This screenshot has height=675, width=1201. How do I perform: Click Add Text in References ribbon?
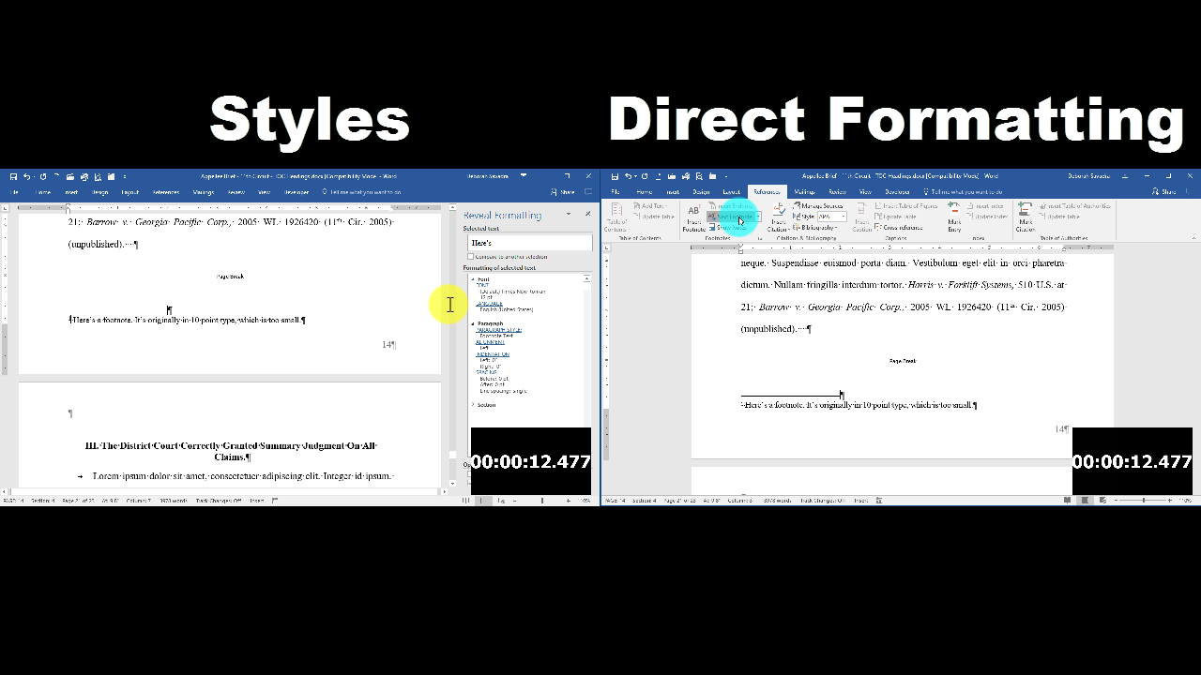click(x=649, y=205)
